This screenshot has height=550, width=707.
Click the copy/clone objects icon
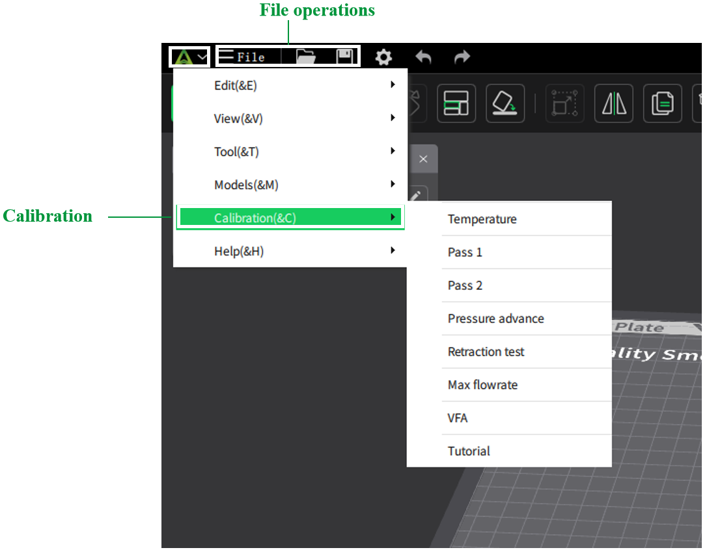tap(662, 103)
